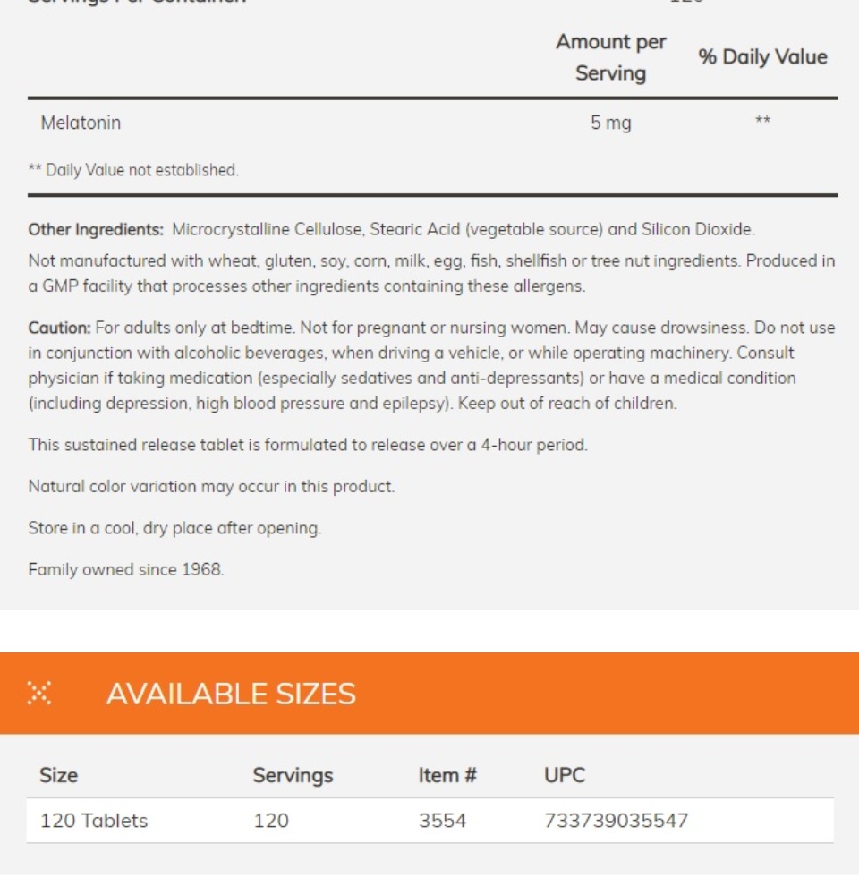Click the UPC column header
Image resolution: width=859 pixels, height=895 pixels.
pos(565,775)
